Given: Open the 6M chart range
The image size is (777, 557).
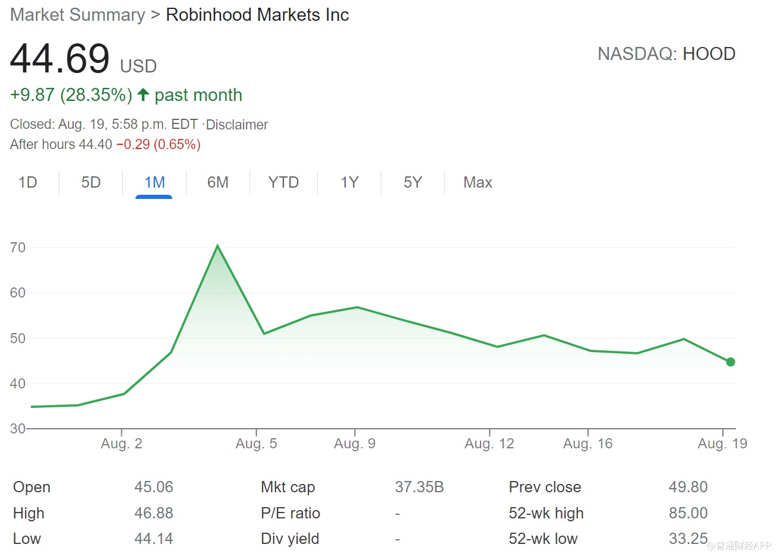Looking at the screenshot, I should 217,182.
